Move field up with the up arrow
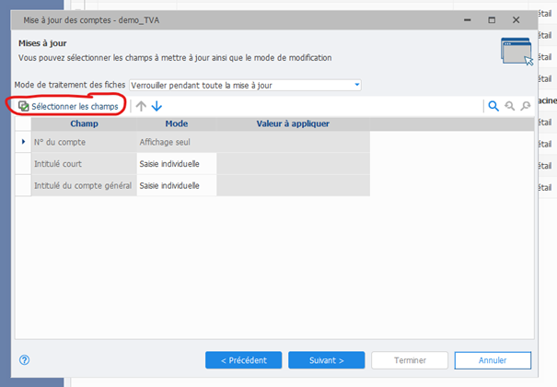 click(x=141, y=106)
